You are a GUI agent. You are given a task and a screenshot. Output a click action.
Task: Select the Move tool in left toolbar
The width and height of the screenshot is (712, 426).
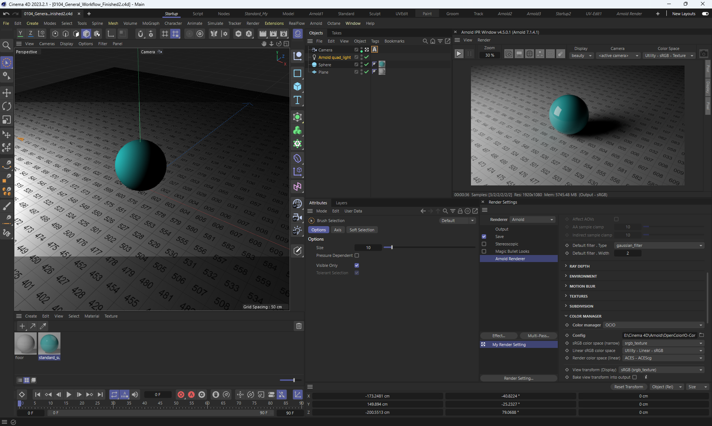7,93
